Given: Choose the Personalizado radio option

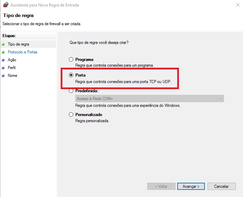Looking at the screenshot, I should pyautogui.click(x=71, y=115).
